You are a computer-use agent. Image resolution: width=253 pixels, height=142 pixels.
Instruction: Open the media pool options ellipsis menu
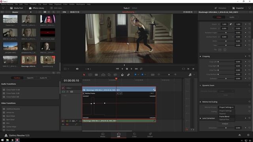[59, 12]
